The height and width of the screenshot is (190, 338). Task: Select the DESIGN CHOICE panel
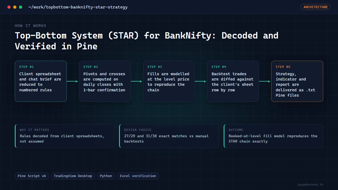pyautogui.click(x=169, y=136)
